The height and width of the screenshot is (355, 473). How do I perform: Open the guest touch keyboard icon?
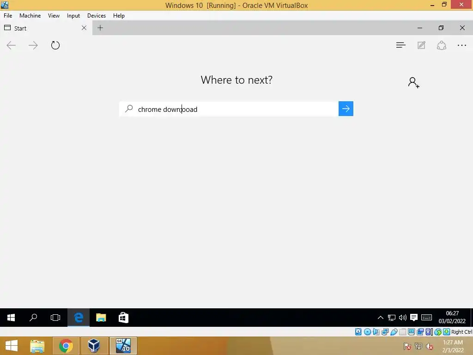pyautogui.click(x=426, y=318)
